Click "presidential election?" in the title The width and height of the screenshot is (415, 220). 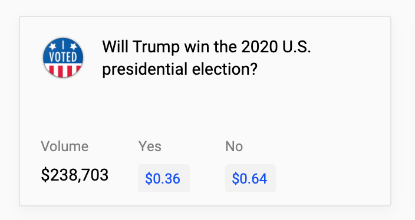(180, 69)
